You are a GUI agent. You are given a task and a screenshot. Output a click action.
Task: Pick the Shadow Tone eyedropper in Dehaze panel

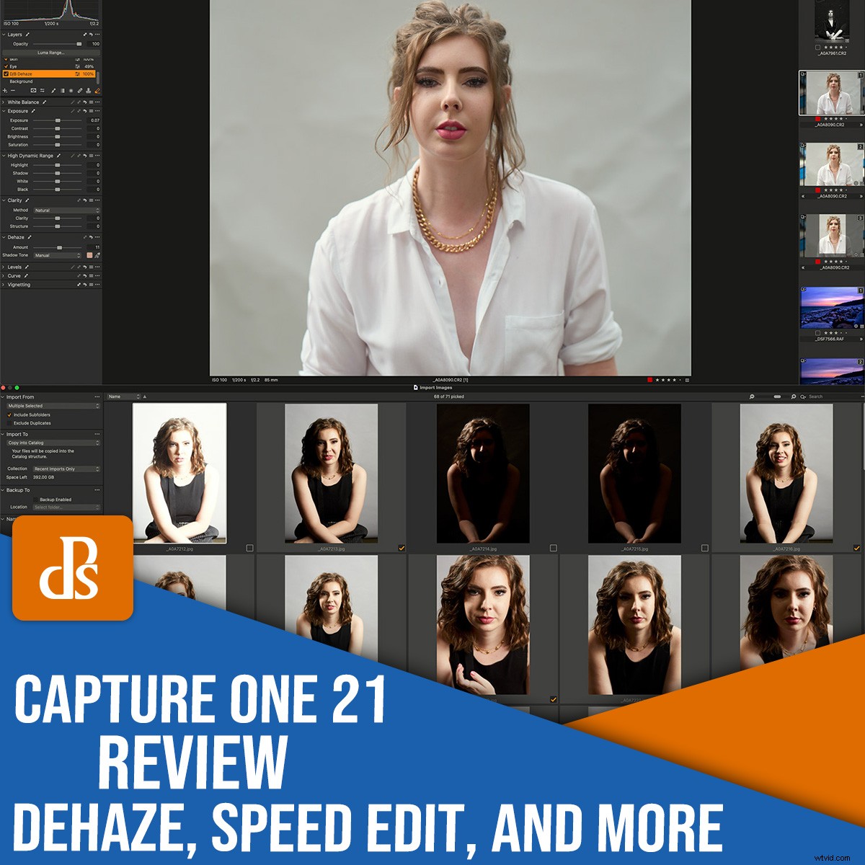click(x=97, y=255)
